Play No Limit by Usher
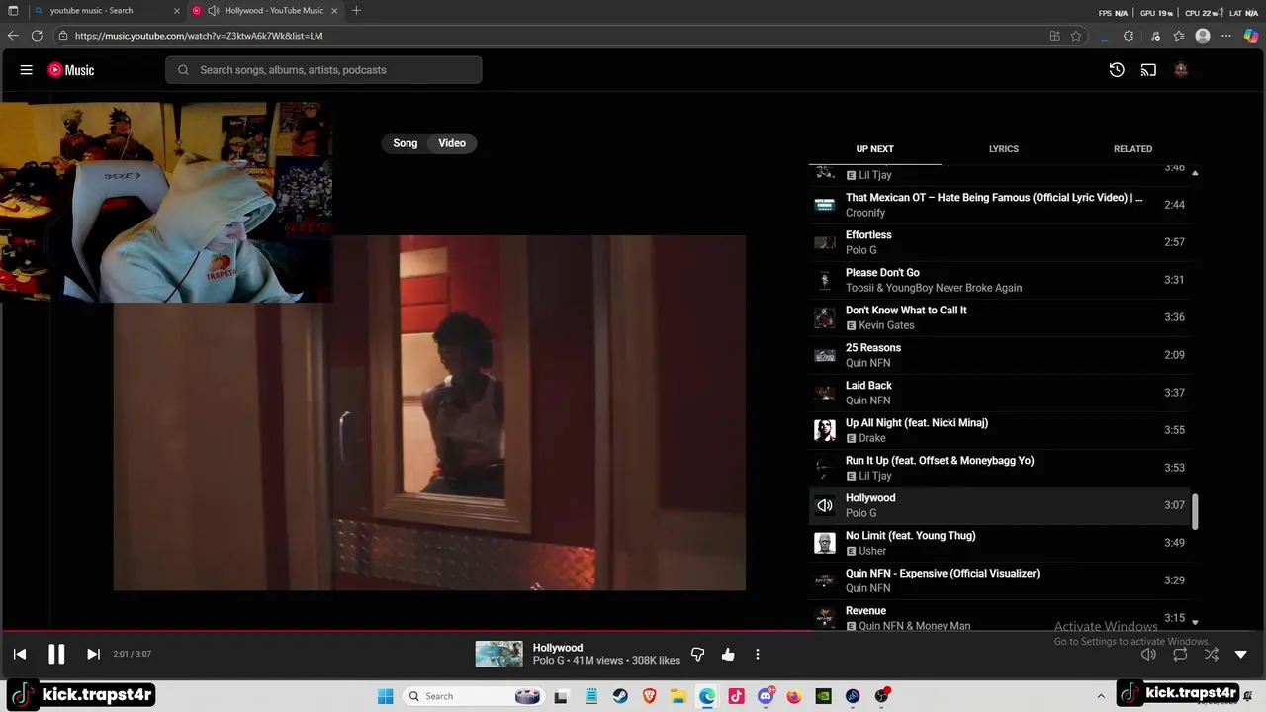Viewport: 1266px width, 712px height. click(x=999, y=543)
